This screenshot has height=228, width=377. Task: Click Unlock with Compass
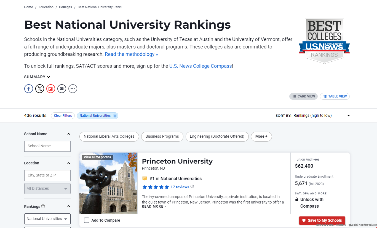click(312, 203)
